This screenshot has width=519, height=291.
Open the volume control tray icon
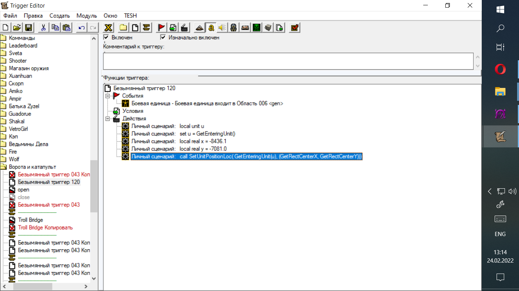pyautogui.click(x=512, y=191)
